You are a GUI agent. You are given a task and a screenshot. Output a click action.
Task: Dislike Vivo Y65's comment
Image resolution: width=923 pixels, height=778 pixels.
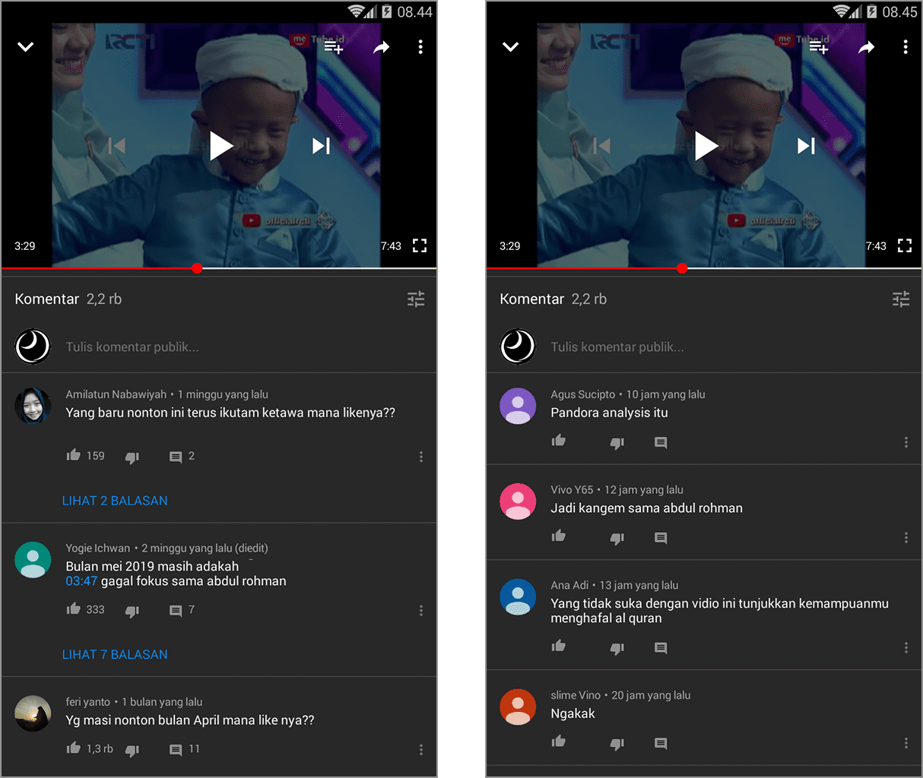pyautogui.click(x=617, y=539)
